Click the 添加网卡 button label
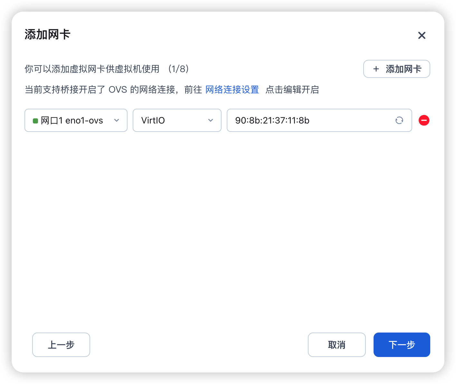This screenshot has height=384, width=456. tap(404, 69)
